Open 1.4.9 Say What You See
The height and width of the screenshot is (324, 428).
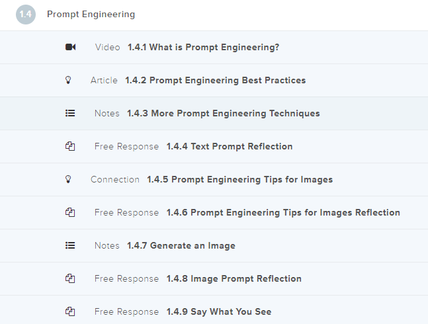click(218, 311)
